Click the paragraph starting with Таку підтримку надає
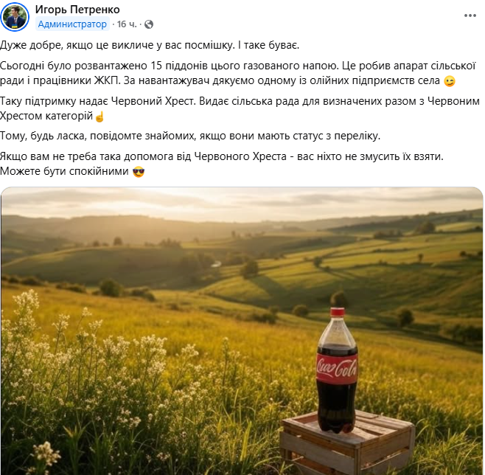This screenshot has height=475, width=485. (x=240, y=108)
